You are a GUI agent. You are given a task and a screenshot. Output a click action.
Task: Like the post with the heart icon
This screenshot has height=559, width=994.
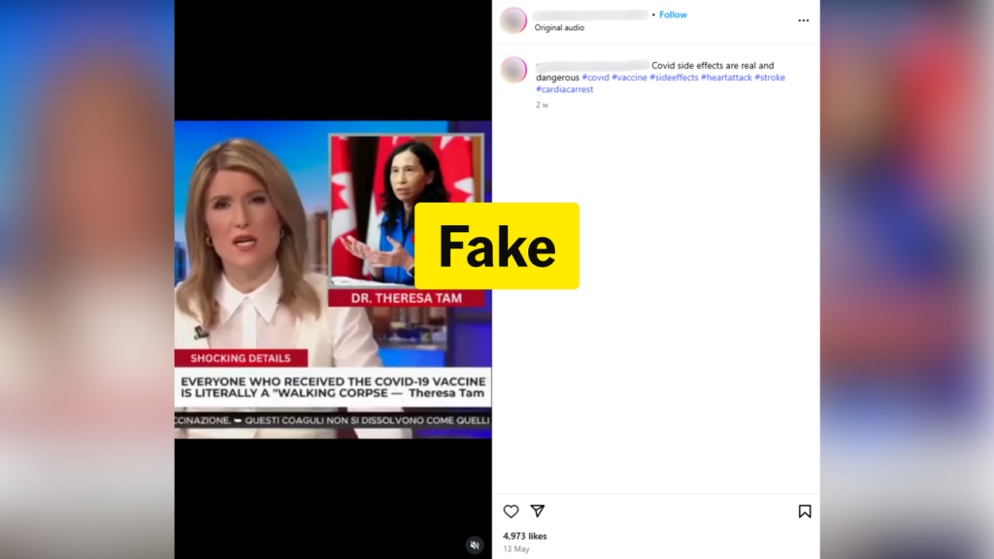(x=511, y=510)
